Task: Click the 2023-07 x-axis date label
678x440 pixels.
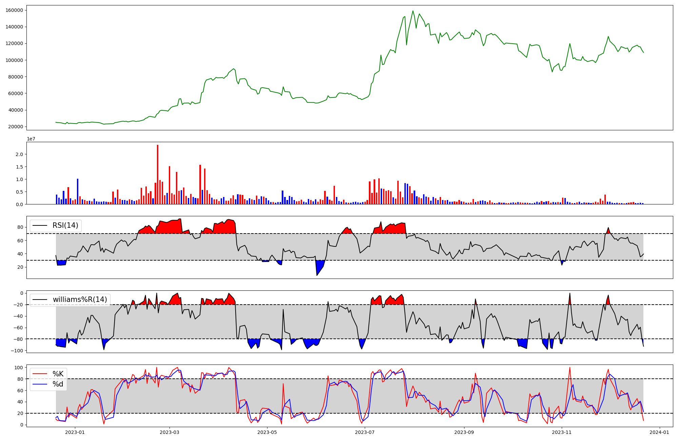Action: click(365, 432)
